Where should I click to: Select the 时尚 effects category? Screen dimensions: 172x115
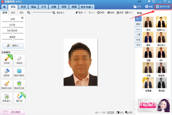pyautogui.click(x=138, y=40)
